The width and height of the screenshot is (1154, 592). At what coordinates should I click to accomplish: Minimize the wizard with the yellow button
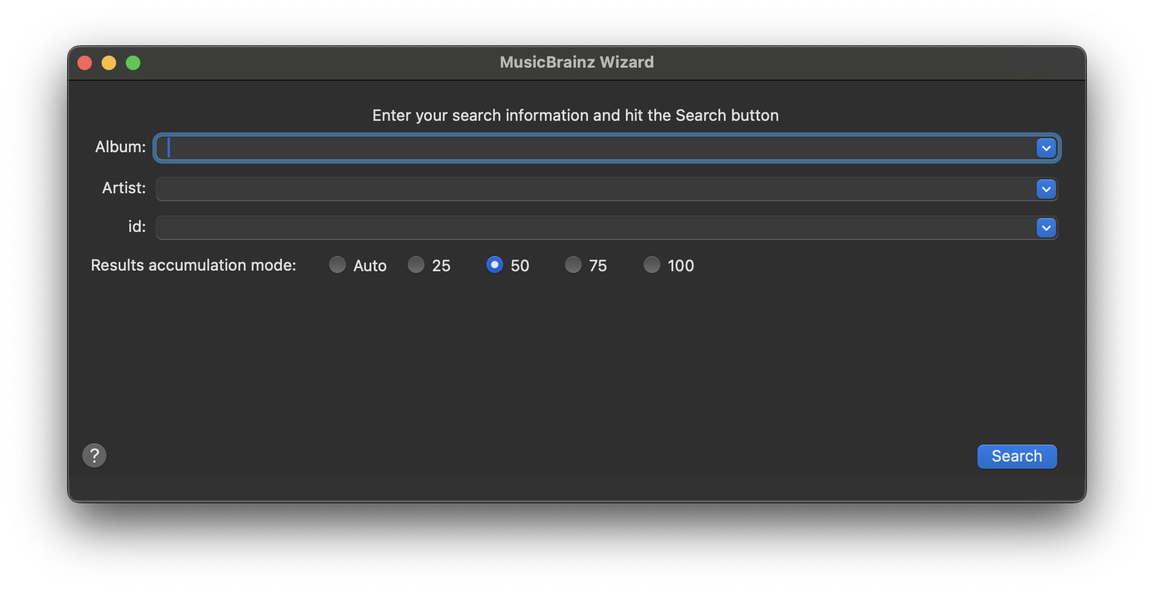109,63
